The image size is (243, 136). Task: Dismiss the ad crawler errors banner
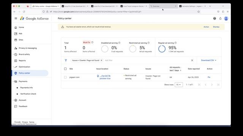(216, 27)
